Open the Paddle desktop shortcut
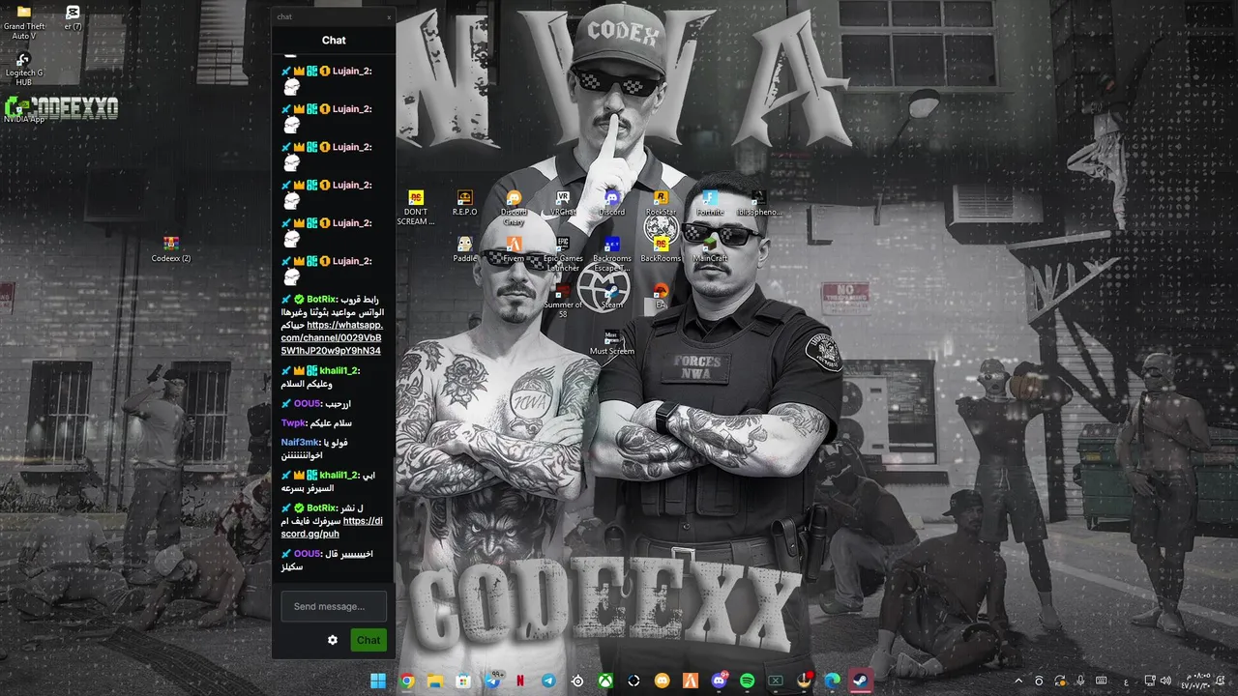The width and height of the screenshot is (1238, 696). coord(464,249)
